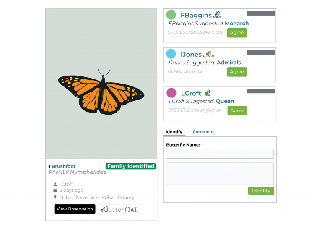Open the View Observation button
Image resolution: width=322 pixels, height=228 pixels.
pyautogui.click(x=75, y=209)
